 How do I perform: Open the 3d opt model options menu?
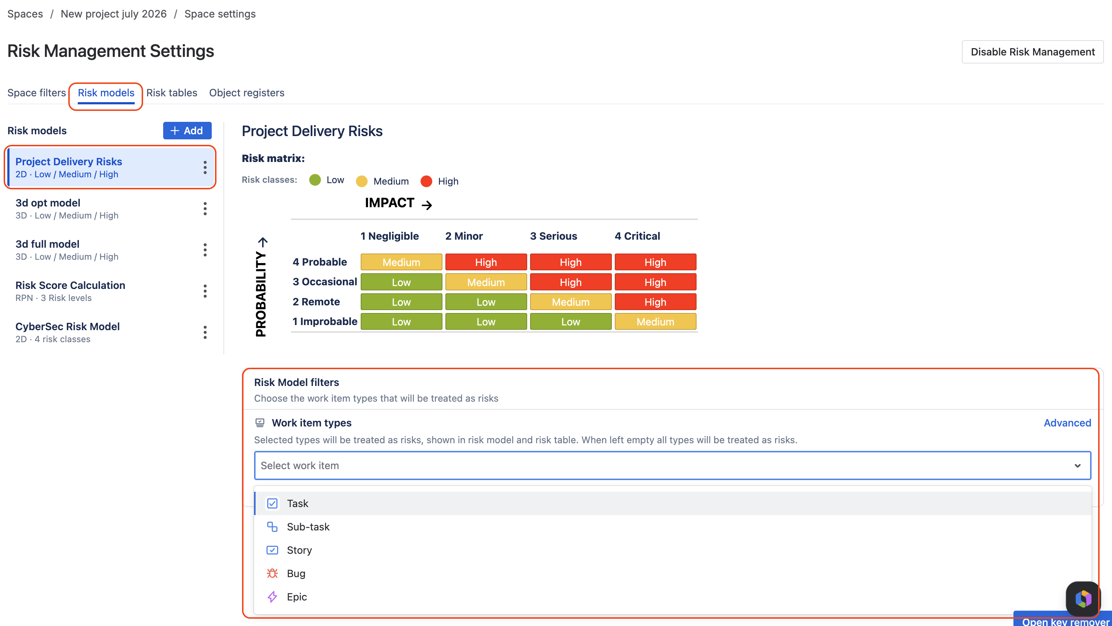tap(205, 209)
